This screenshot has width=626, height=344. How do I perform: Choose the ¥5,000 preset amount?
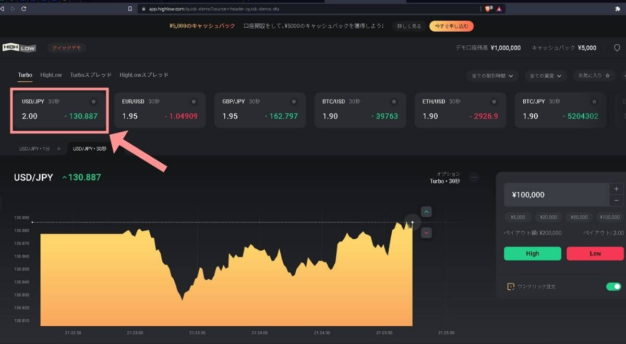518,217
